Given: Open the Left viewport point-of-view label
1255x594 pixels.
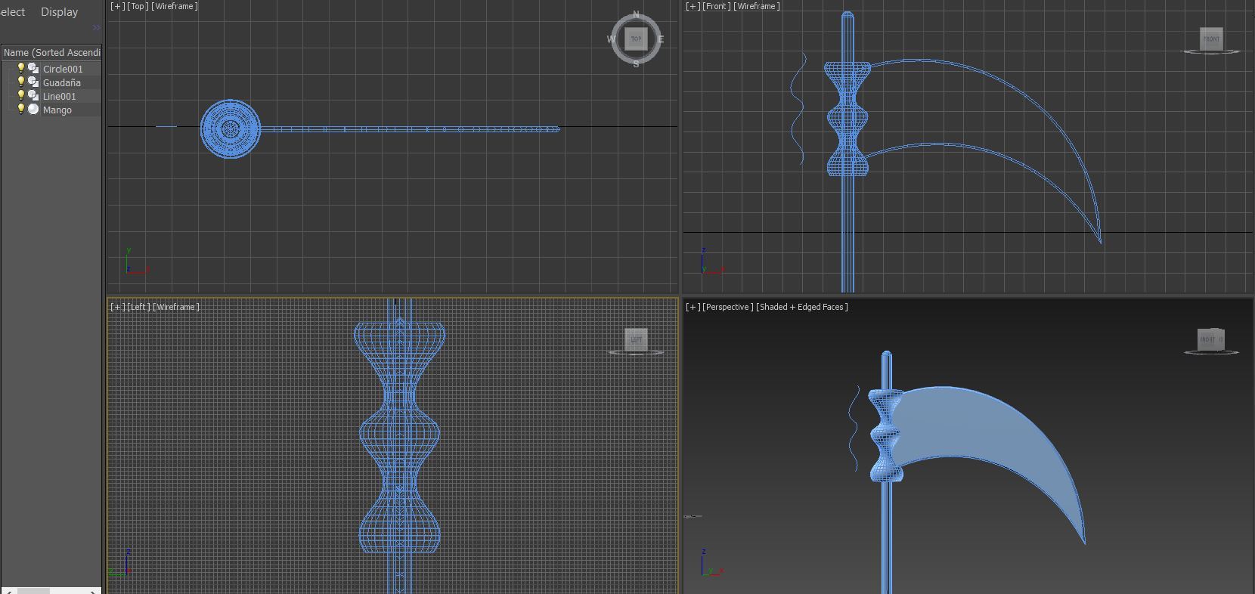Looking at the screenshot, I should 138,307.
